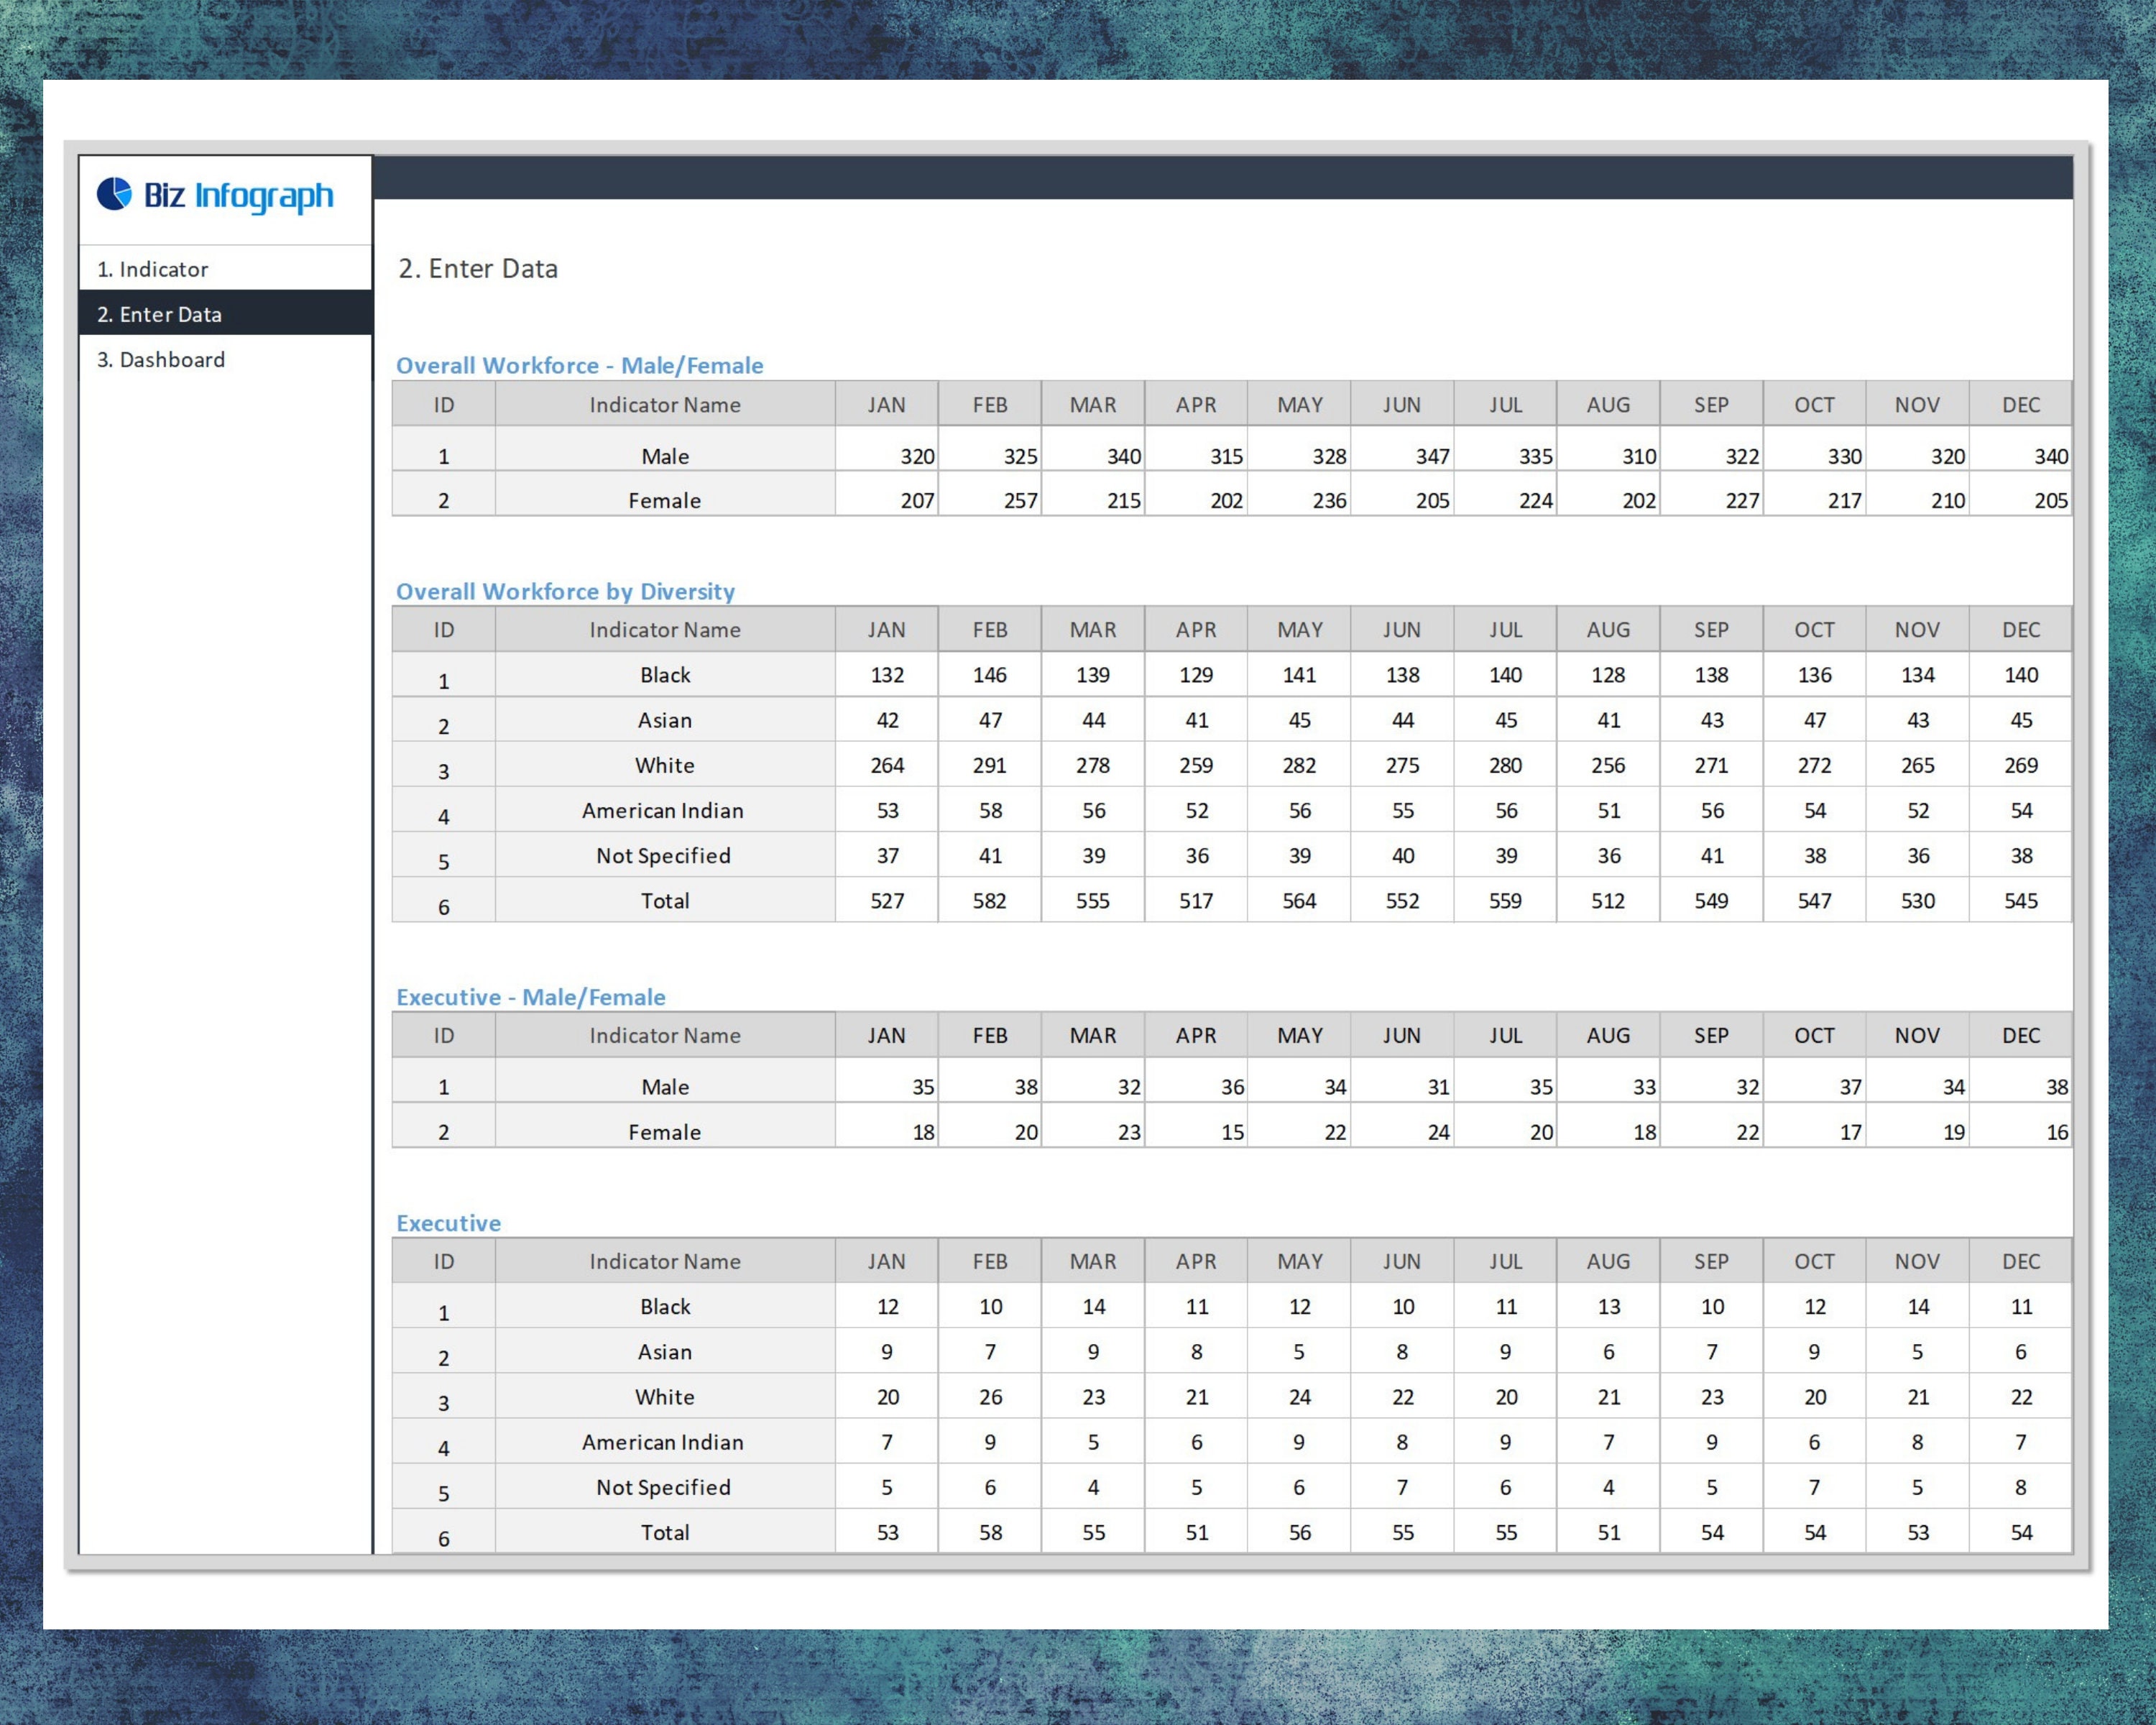Screen dimensions: 2156x1725
Task: Click the SEP header in Executive Male/Female table
Action: click(1711, 1035)
